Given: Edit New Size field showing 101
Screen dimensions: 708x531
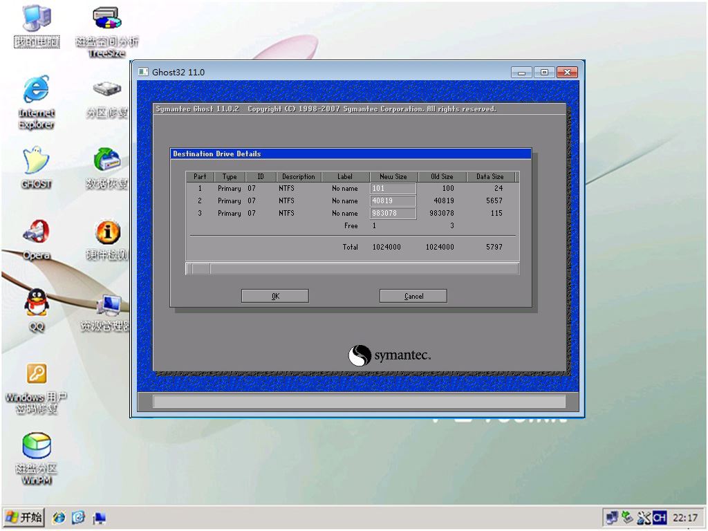Looking at the screenshot, I should pos(393,188).
